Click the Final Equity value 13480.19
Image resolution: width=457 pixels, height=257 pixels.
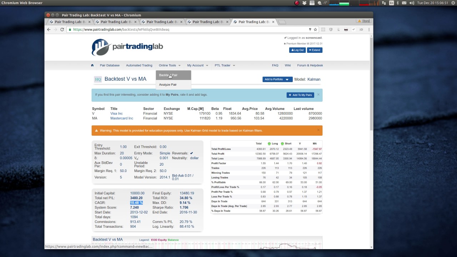point(187,193)
